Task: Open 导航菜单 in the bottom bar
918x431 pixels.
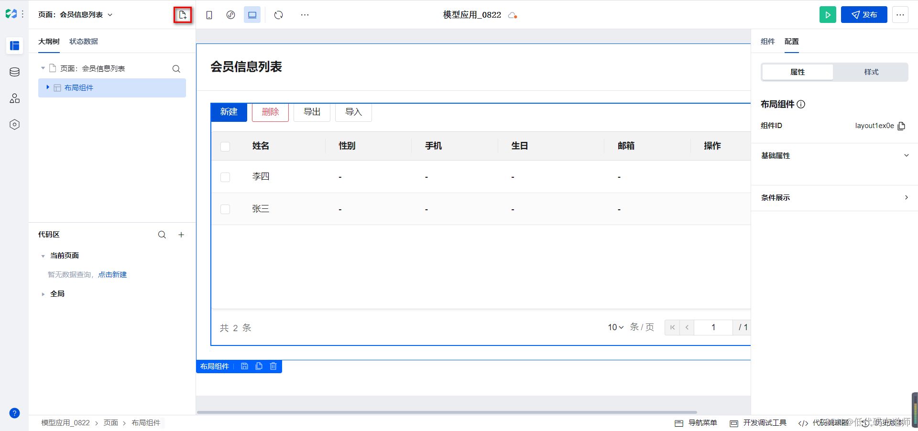Action: coord(696,423)
